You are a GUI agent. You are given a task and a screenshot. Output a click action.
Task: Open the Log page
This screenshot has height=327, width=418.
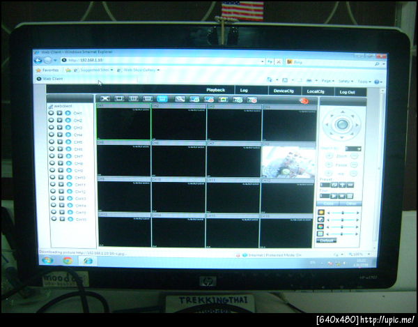[244, 91]
